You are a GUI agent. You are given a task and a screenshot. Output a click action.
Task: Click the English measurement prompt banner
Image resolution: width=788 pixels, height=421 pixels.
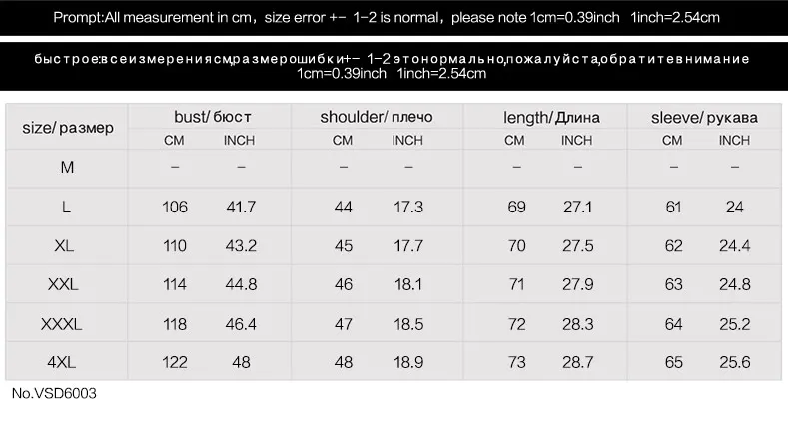coord(394,18)
